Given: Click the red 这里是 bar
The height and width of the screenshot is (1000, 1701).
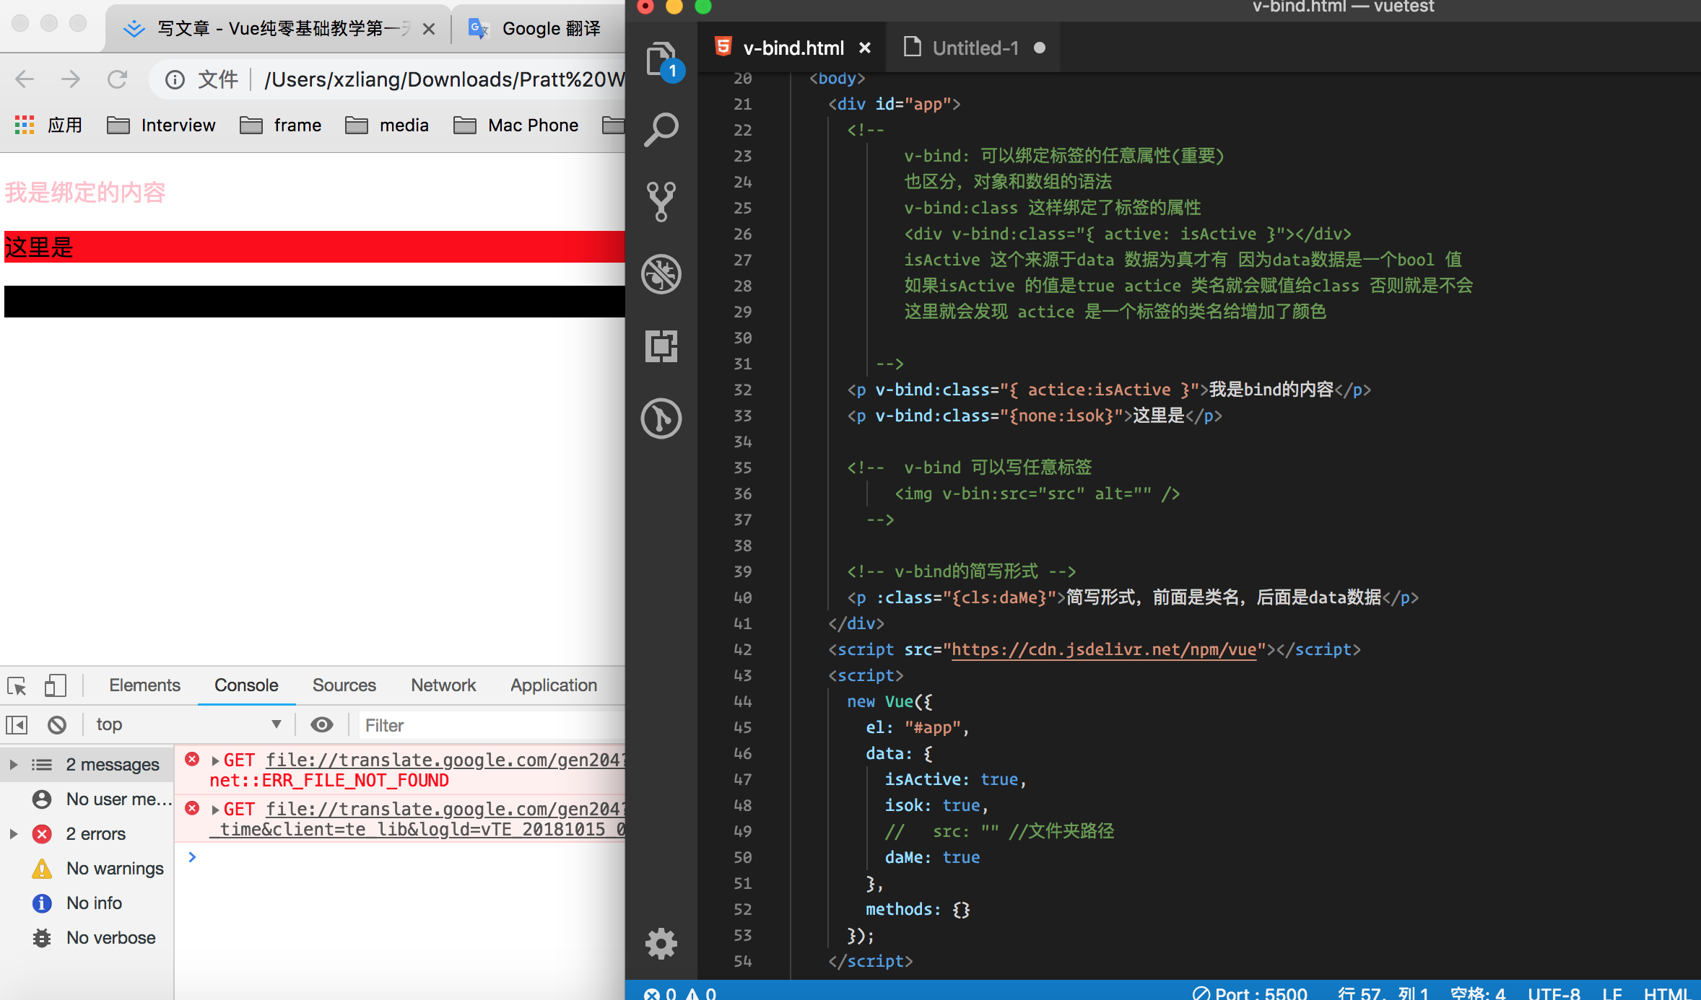Looking at the screenshot, I should point(314,247).
